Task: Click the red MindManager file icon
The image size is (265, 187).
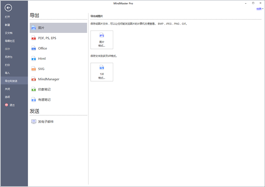Action: (34, 79)
